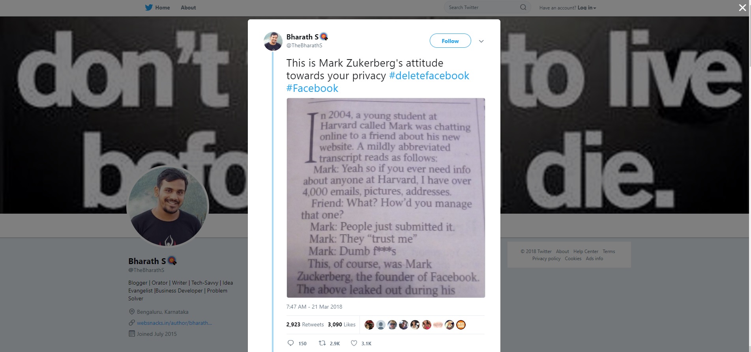Open the #Facebook hashtag link
The width and height of the screenshot is (751, 352).
[x=312, y=88]
